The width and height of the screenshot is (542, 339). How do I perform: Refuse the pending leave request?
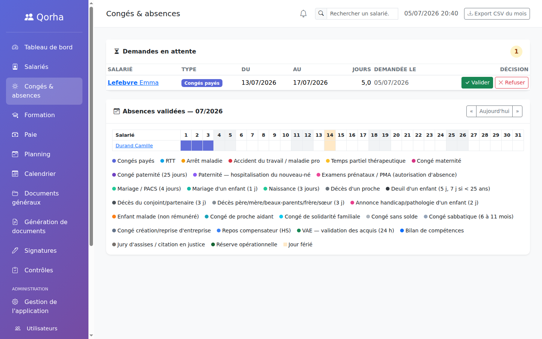tap(512, 83)
